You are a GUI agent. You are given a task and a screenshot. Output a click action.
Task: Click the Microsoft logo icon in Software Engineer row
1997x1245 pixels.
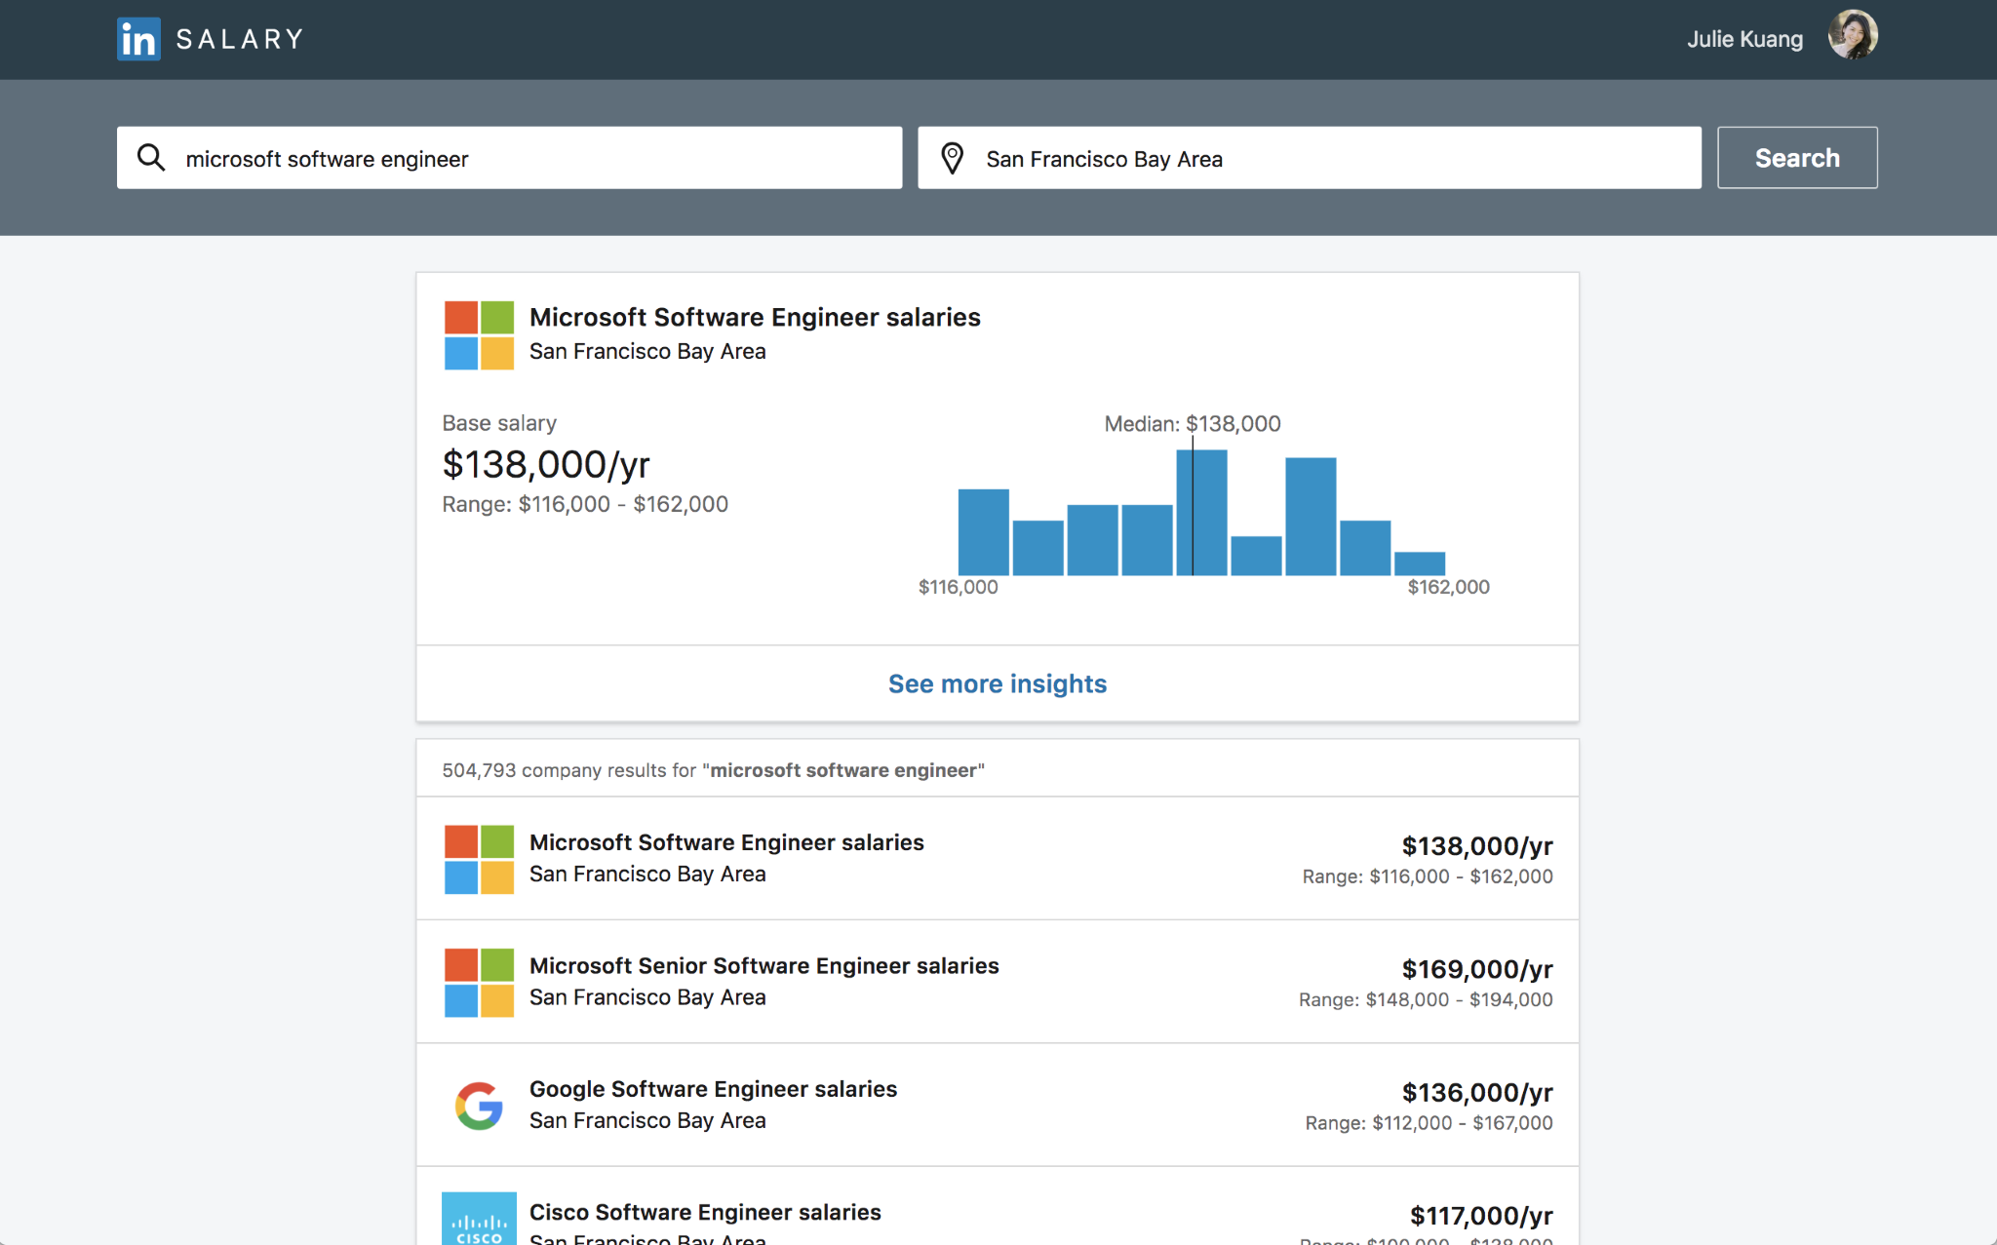[x=478, y=856]
